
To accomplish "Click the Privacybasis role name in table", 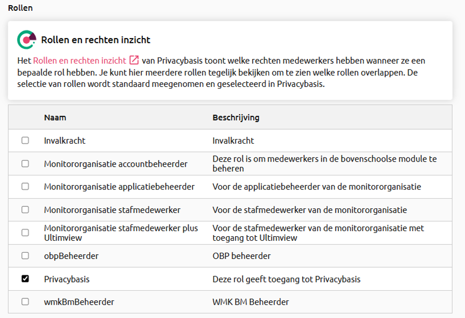I will click(x=67, y=279).
